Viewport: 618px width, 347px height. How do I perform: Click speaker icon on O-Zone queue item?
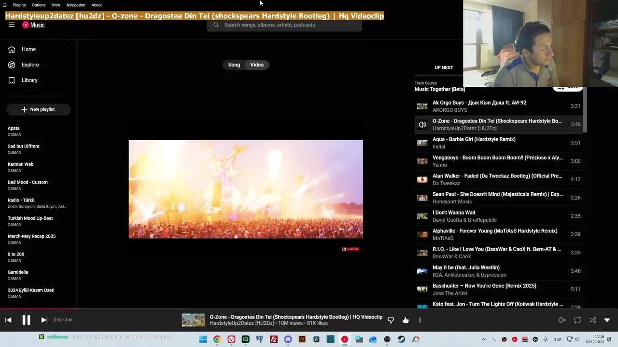pos(422,125)
